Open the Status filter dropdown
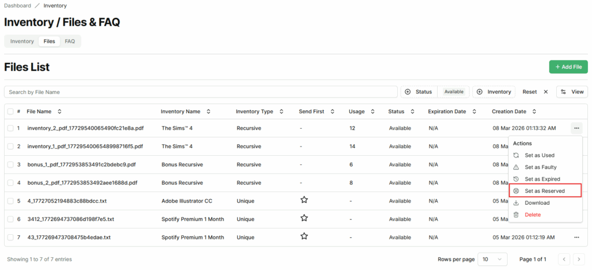Screen dimensions: 592x270 (x=419, y=92)
